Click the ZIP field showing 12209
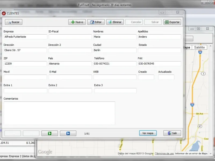Viewport: 215px width, 161px height. [25, 64]
